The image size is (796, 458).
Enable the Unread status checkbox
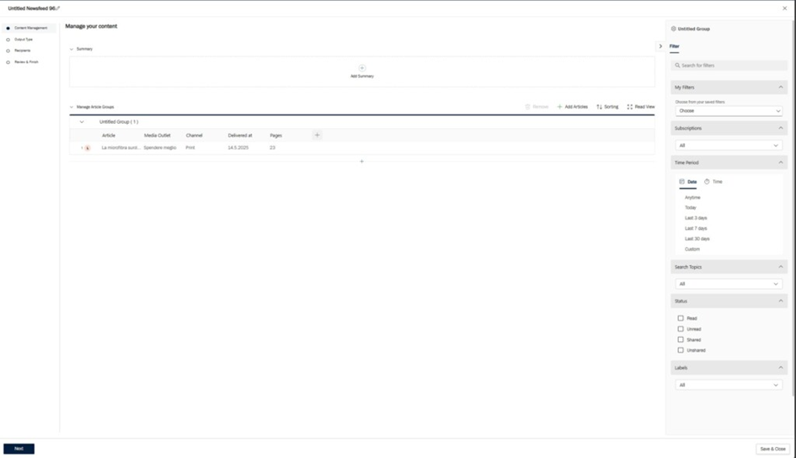681,329
